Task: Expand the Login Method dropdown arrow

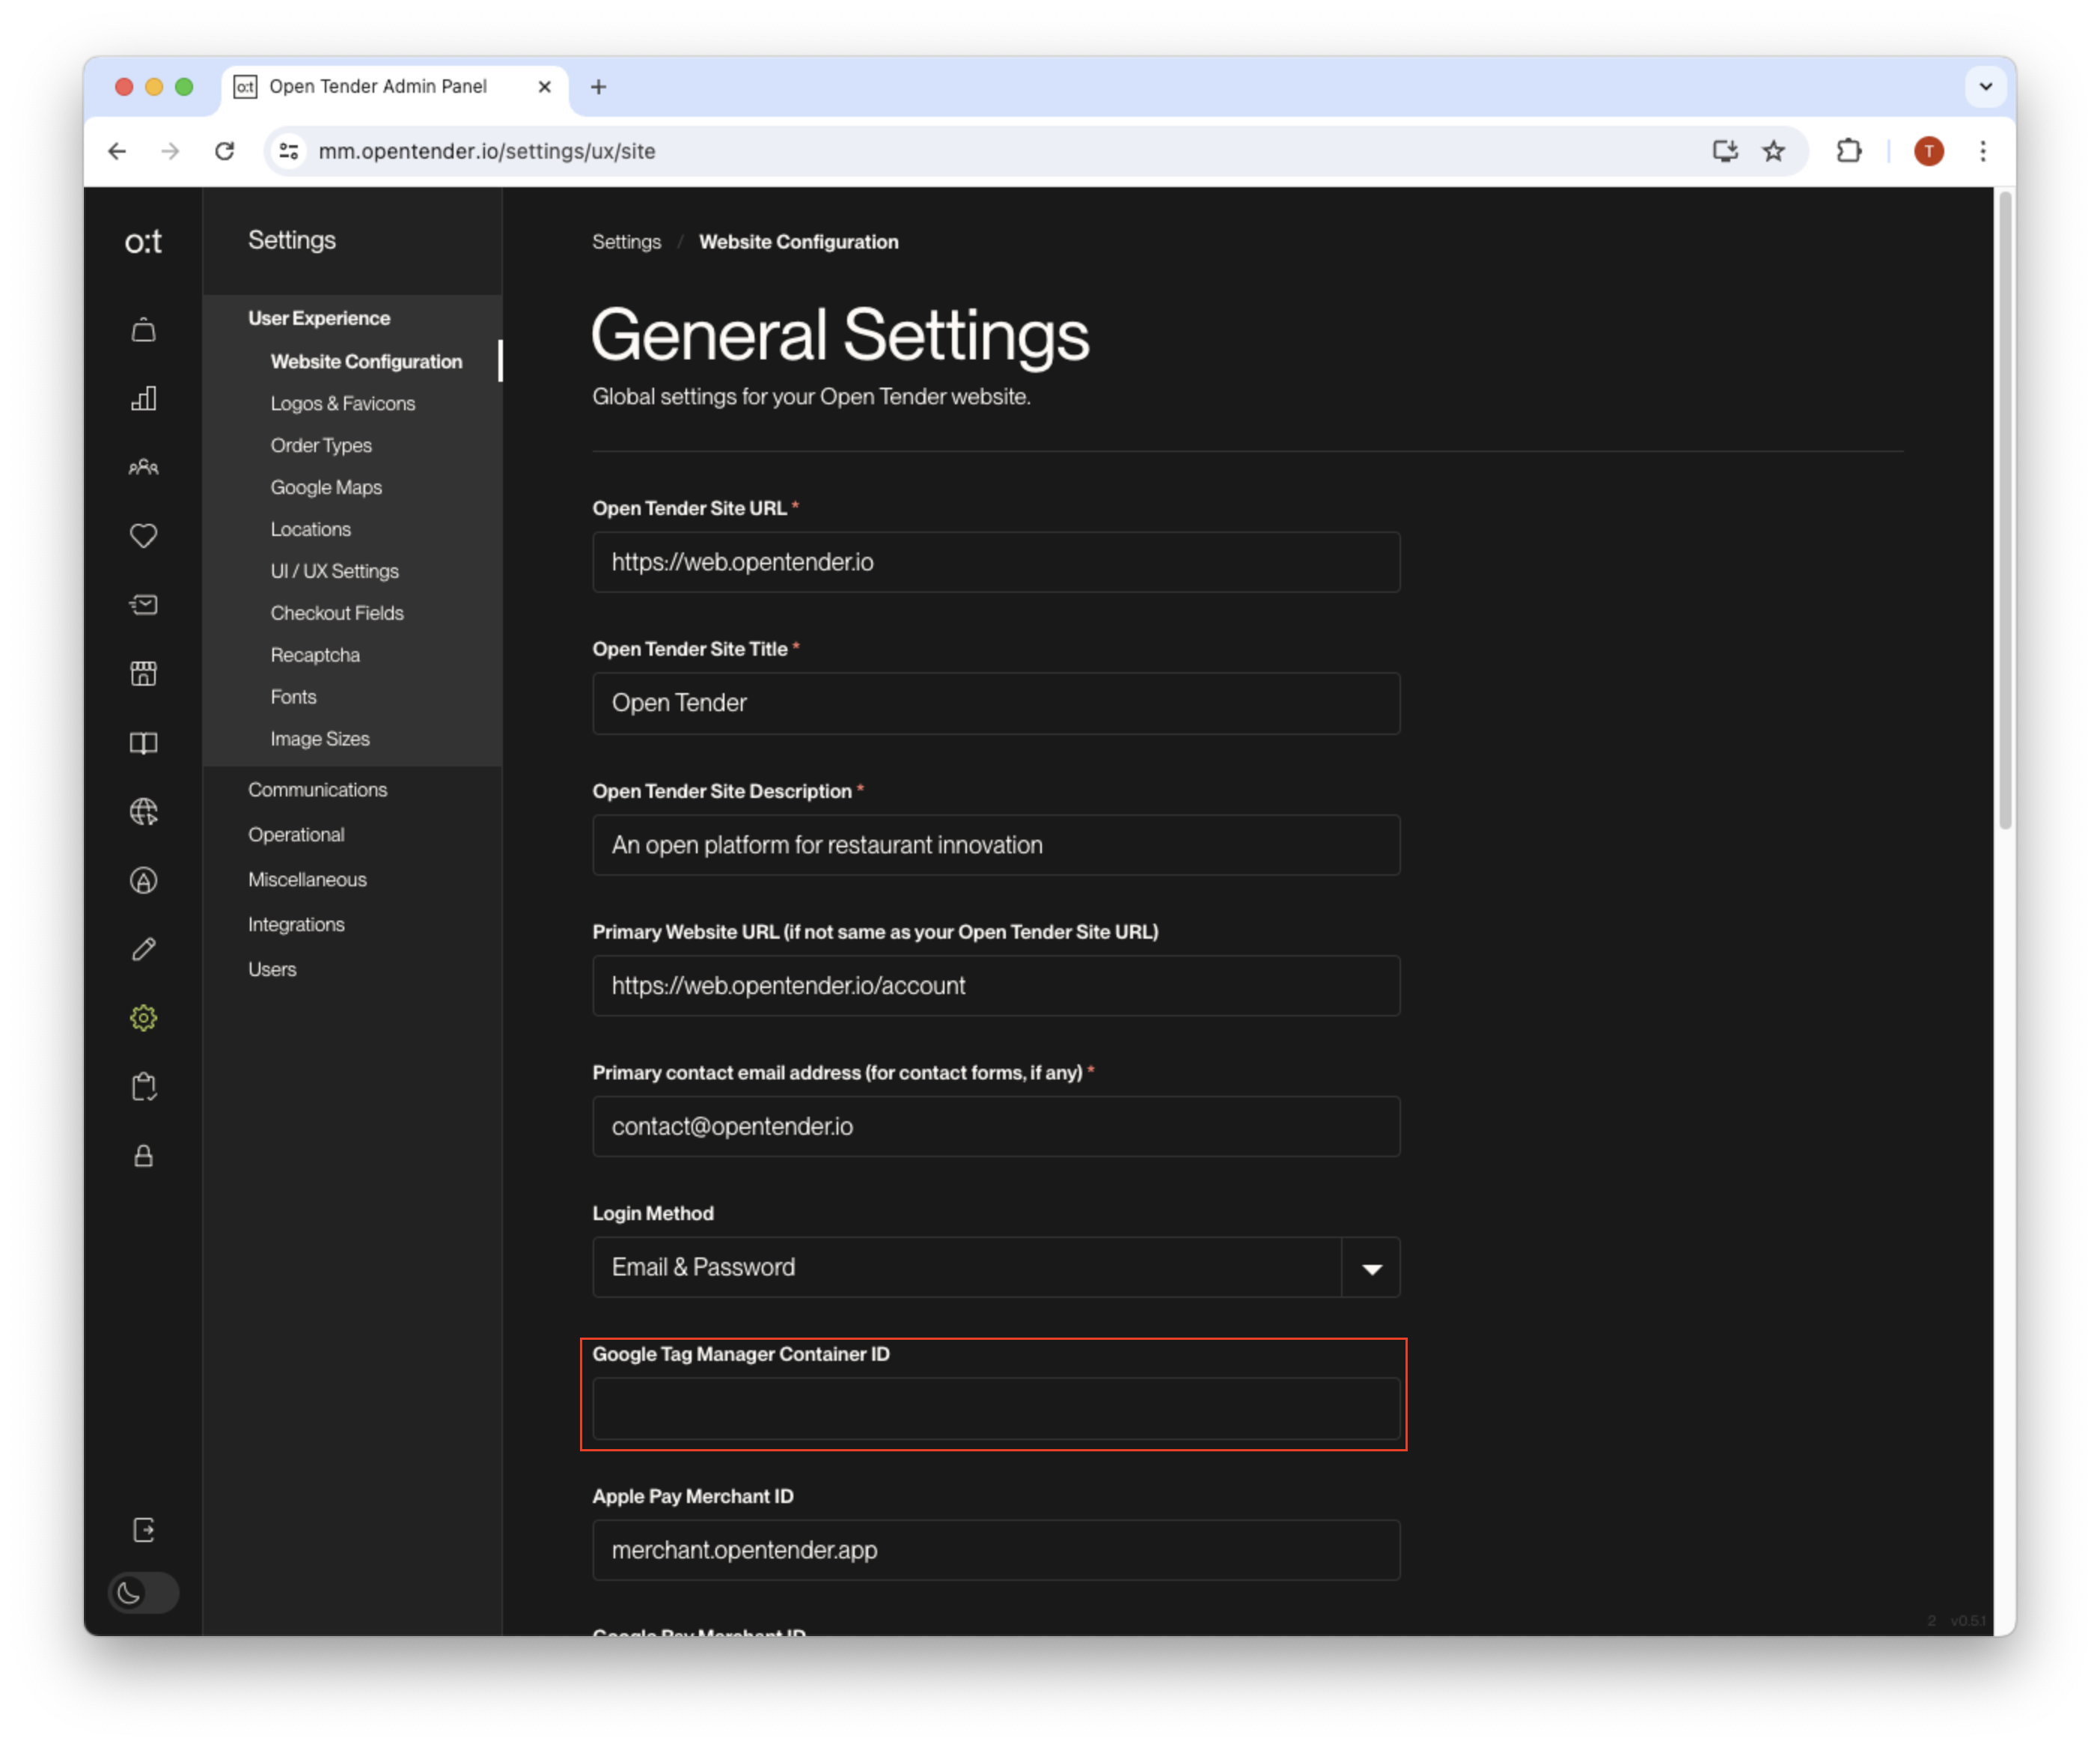Action: point(1371,1268)
